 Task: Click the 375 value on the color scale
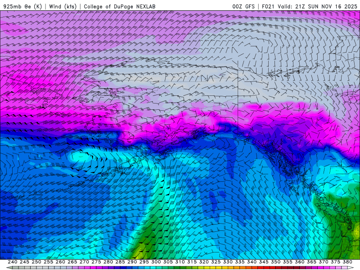(x=335, y=262)
